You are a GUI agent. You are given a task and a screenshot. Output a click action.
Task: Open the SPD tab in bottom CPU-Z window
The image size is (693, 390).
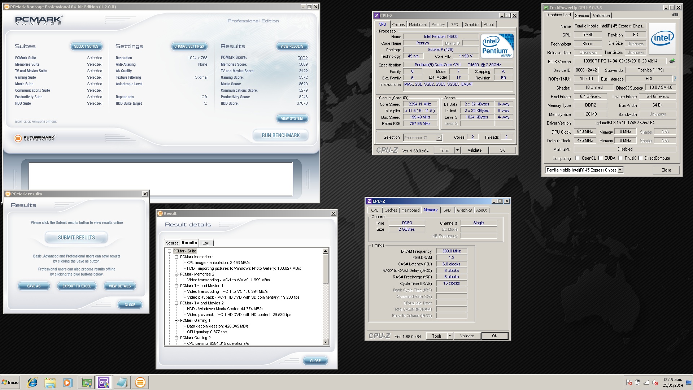tap(447, 210)
